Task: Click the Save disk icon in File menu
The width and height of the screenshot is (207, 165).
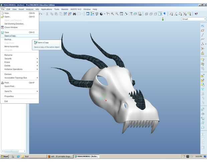Action: tap(2, 32)
